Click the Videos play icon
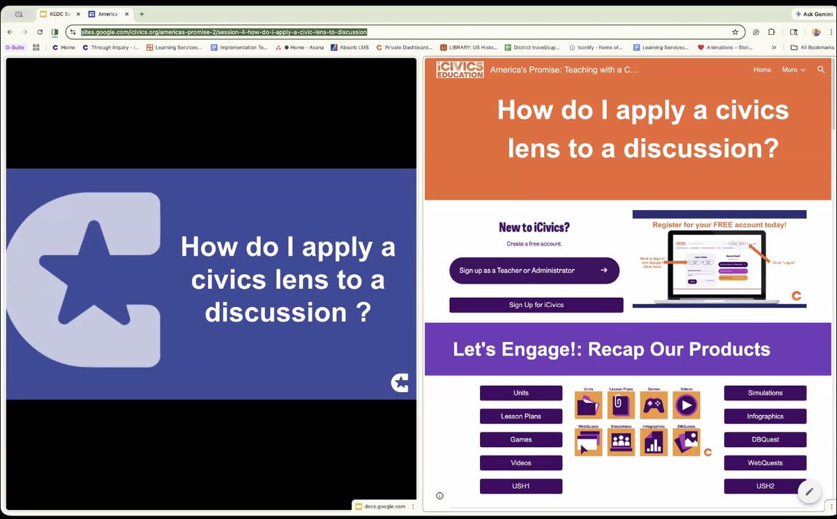Image resolution: width=837 pixels, height=519 pixels. click(686, 405)
